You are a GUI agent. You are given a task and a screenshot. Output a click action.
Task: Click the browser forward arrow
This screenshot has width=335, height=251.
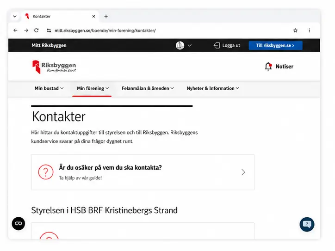tap(26, 31)
